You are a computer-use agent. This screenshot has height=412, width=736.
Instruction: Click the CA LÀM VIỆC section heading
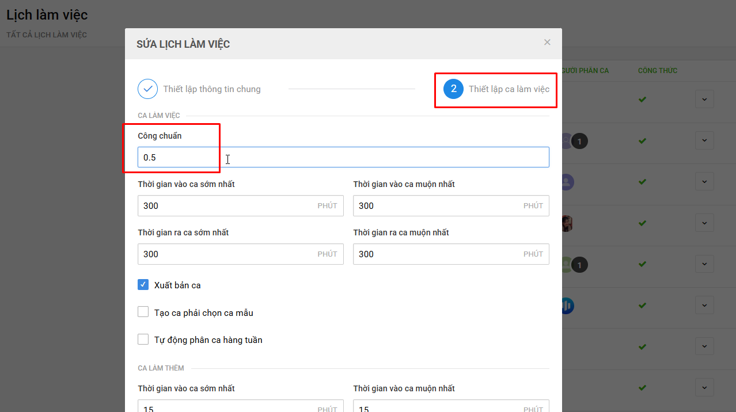click(159, 116)
